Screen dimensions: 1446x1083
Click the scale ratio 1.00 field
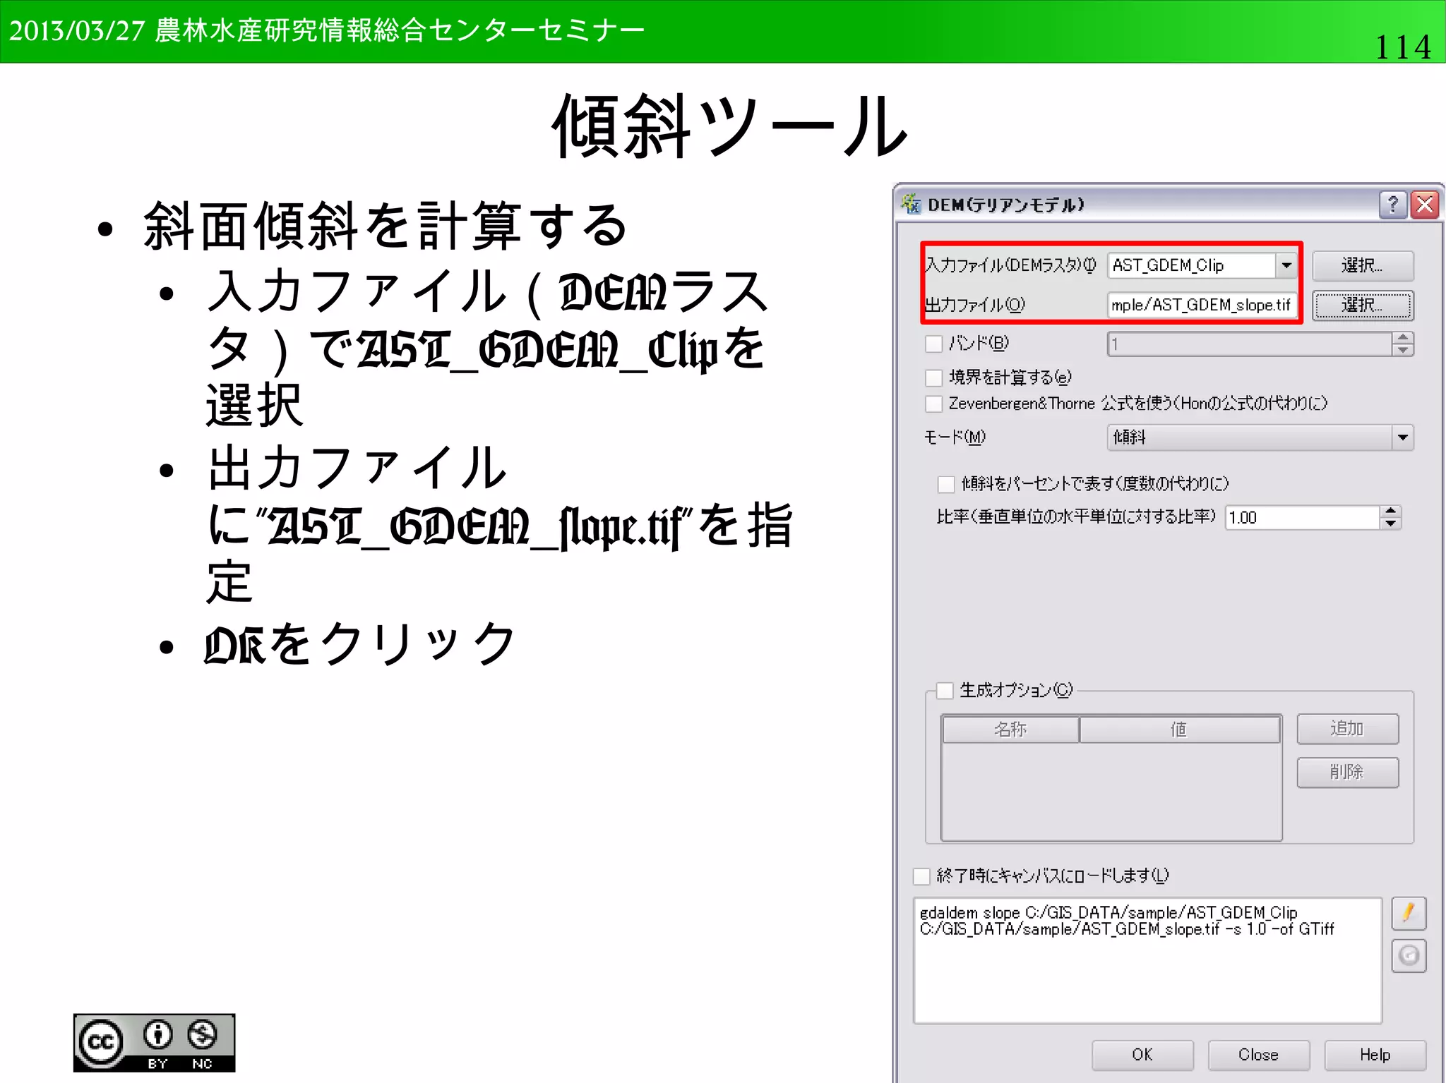pyautogui.click(x=1303, y=518)
